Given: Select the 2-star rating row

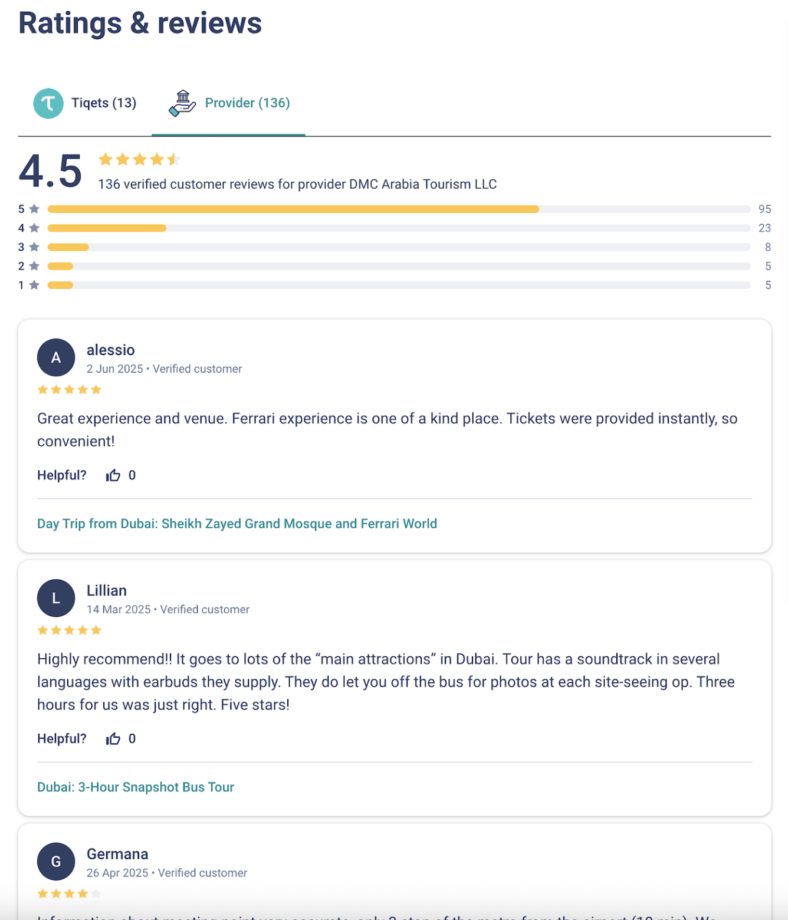Looking at the screenshot, I should (x=399, y=267).
